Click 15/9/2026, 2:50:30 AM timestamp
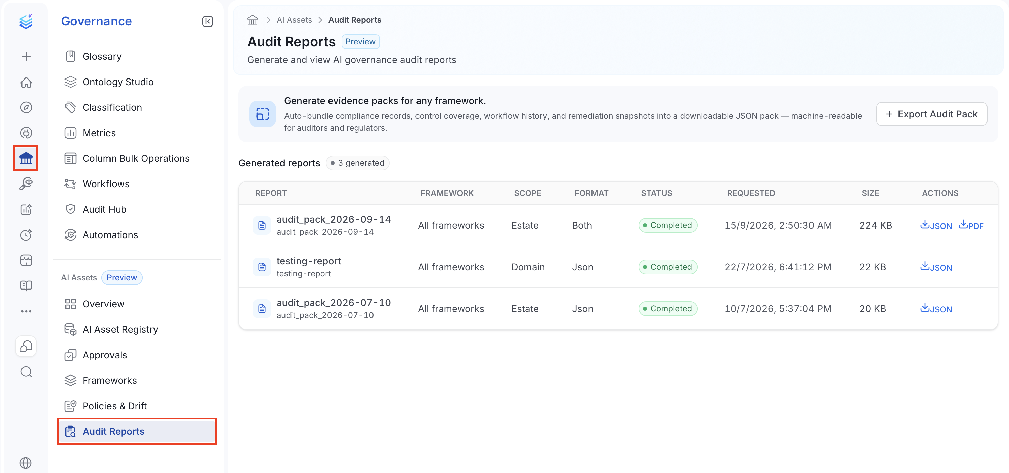This screenshot has width=1009, height=473. point(778,225)
